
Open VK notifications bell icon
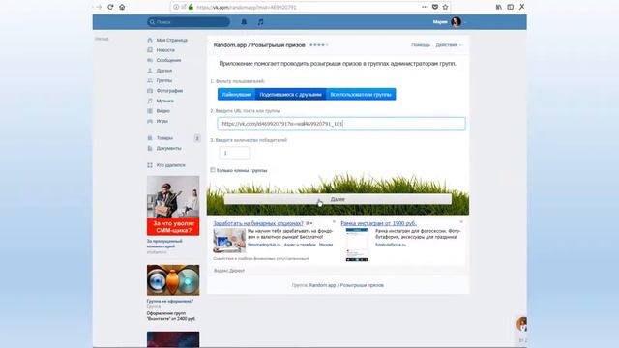click(244, 22)
